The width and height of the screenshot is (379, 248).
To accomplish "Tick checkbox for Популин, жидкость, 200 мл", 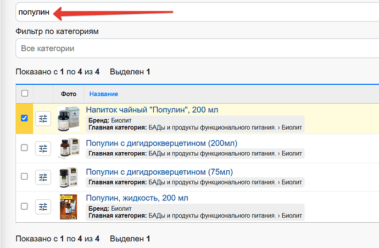I will (24, 206).
